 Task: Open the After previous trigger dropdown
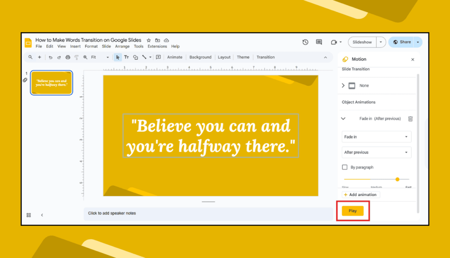pos(376,153)
